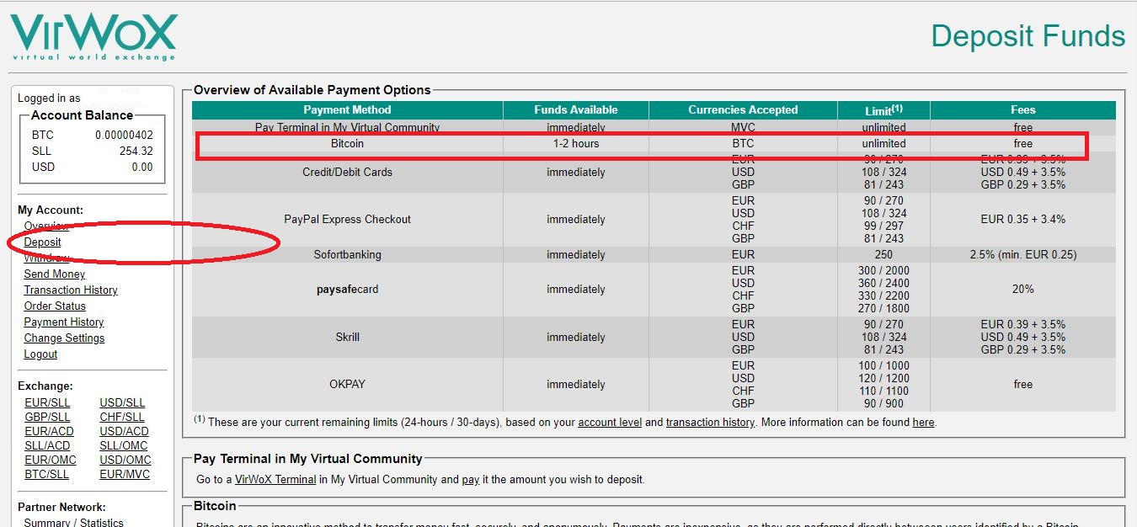Click the 'EUR 0.35 + 3.4%' PayPal fee

tap(1023, 220)
